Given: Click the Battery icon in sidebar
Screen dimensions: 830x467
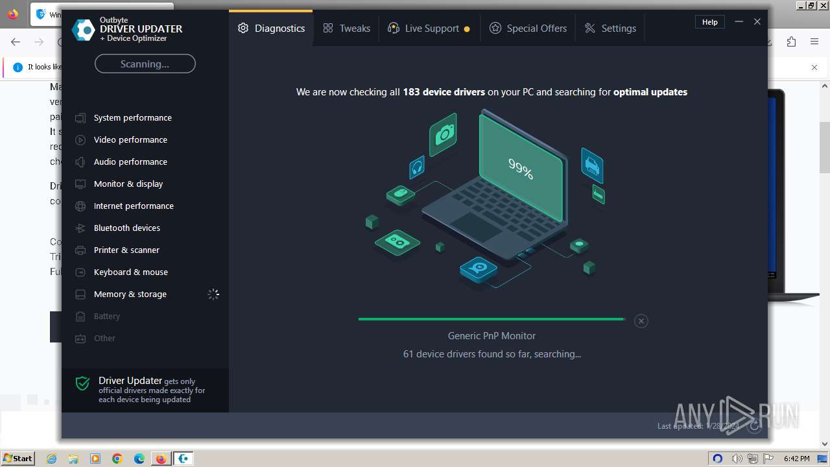Looking at the screenshot, I should pyautogui.click(x=80, y=317).
